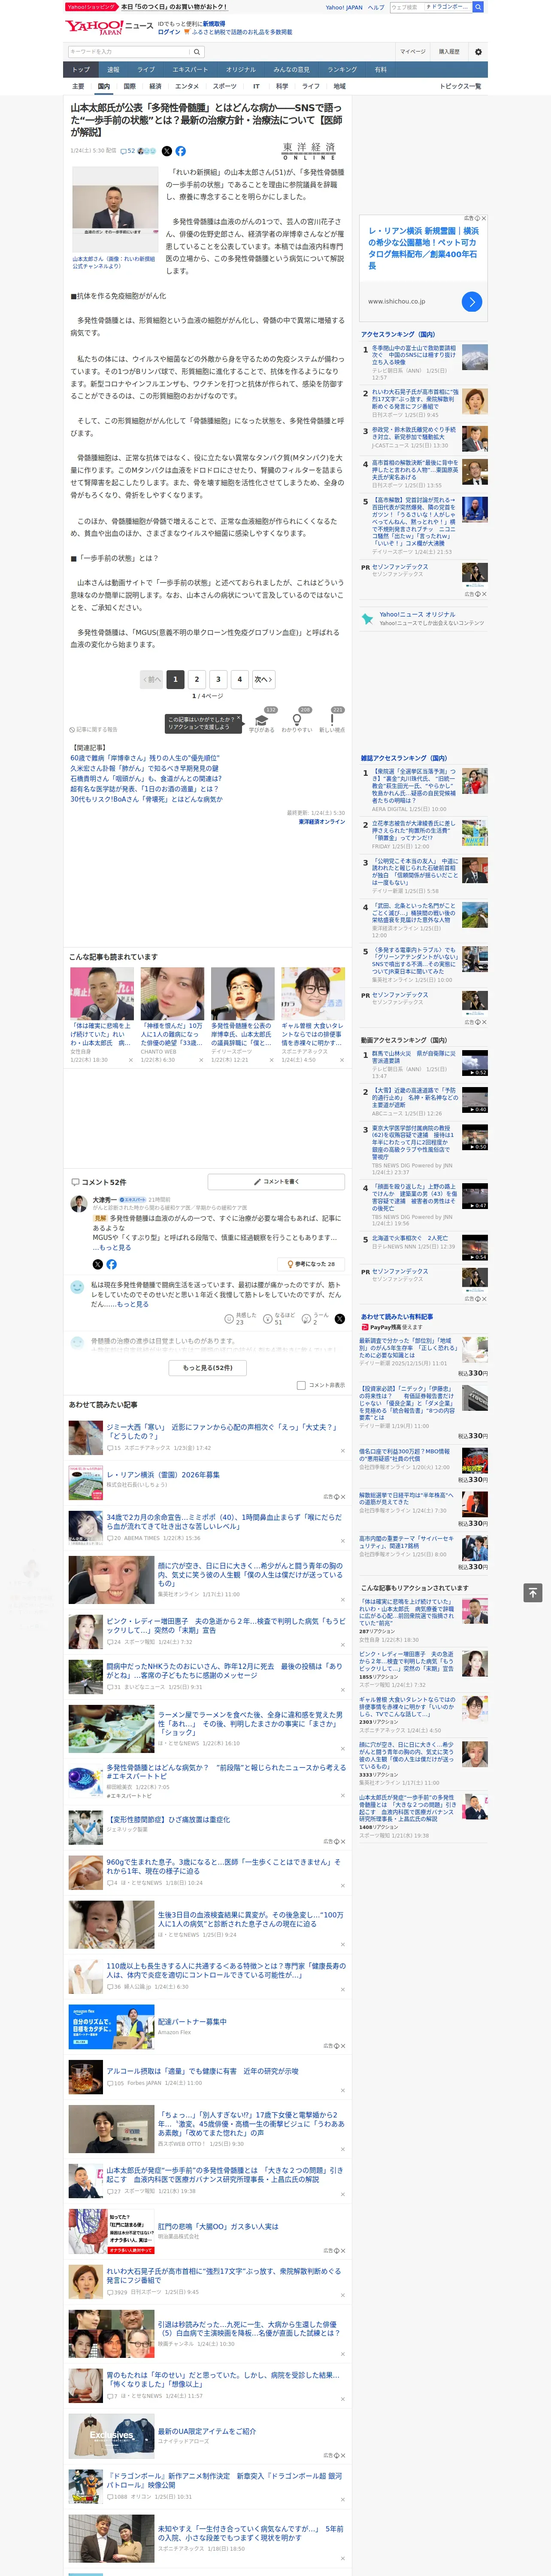Screen dimensions: 551x2576
Task: Open the 速報 navigation tab
Action: pos(113,69)
